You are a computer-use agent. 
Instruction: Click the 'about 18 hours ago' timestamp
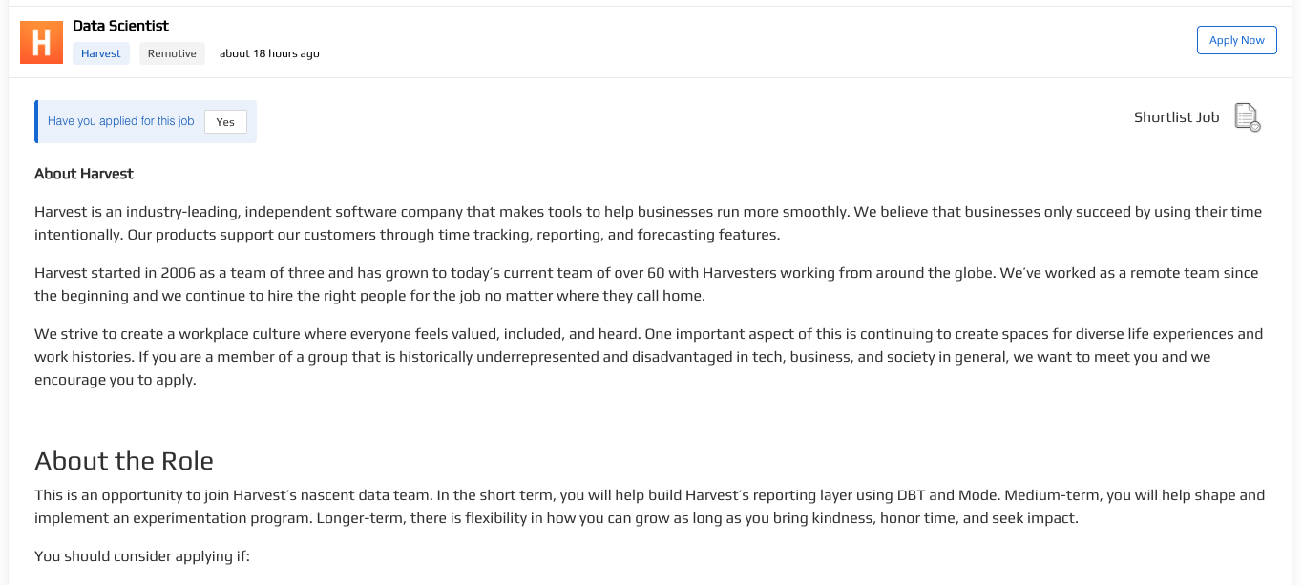269,53
